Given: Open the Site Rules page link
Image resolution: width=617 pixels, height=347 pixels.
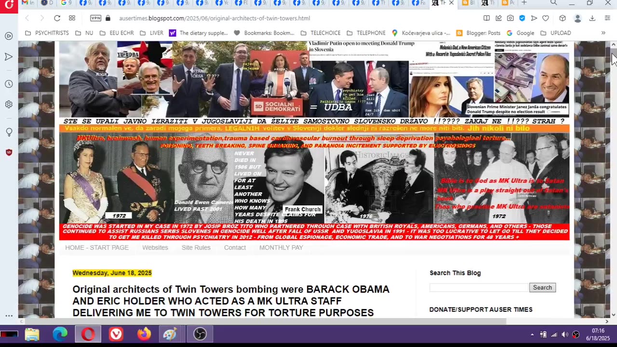Looking at the screenshot, I should [x=196, y=248].
